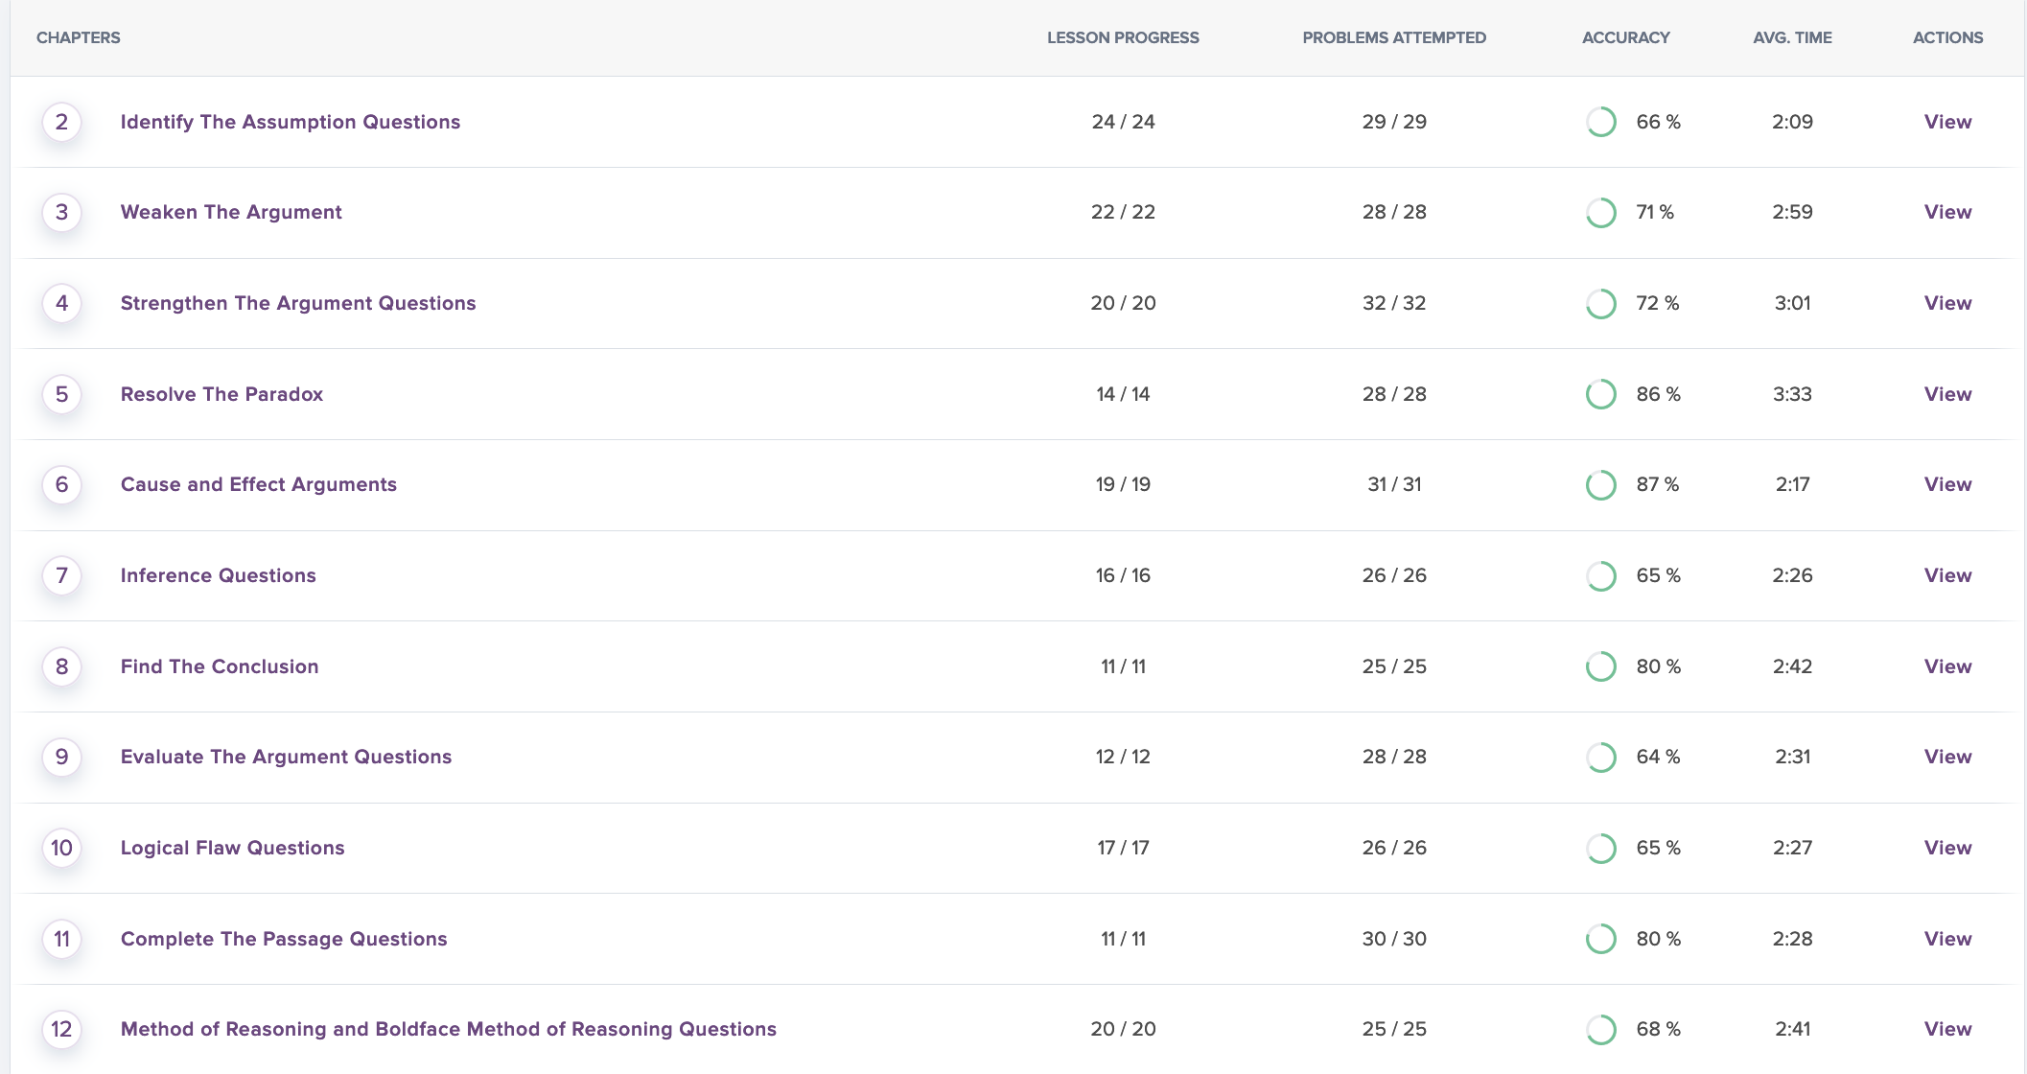The image size is (2027, 1074).
Task: Click the 87% accuracy progress circle
Action: [x=1600, y=484]
